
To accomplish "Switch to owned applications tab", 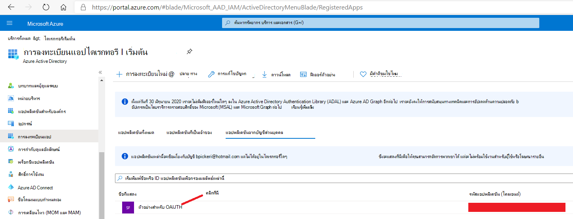I will 189,133.
